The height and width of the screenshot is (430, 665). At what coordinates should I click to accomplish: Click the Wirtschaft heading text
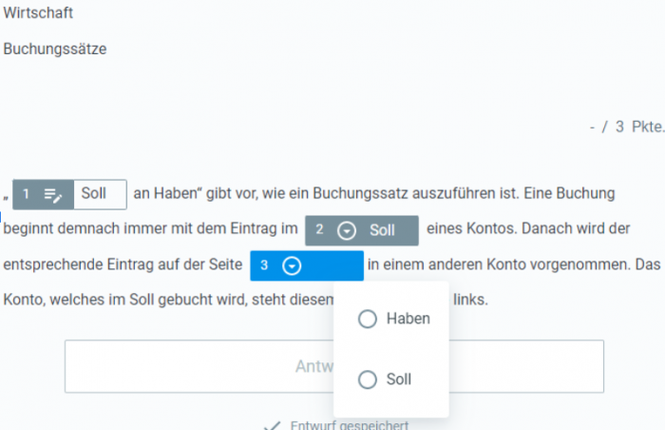pyautogui.click(x=38, y=12)
